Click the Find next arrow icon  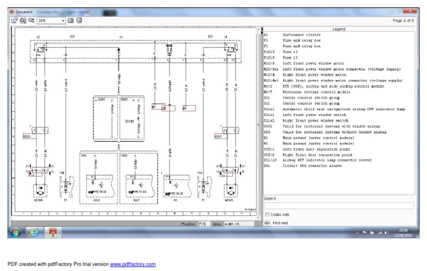coord(267,223)
